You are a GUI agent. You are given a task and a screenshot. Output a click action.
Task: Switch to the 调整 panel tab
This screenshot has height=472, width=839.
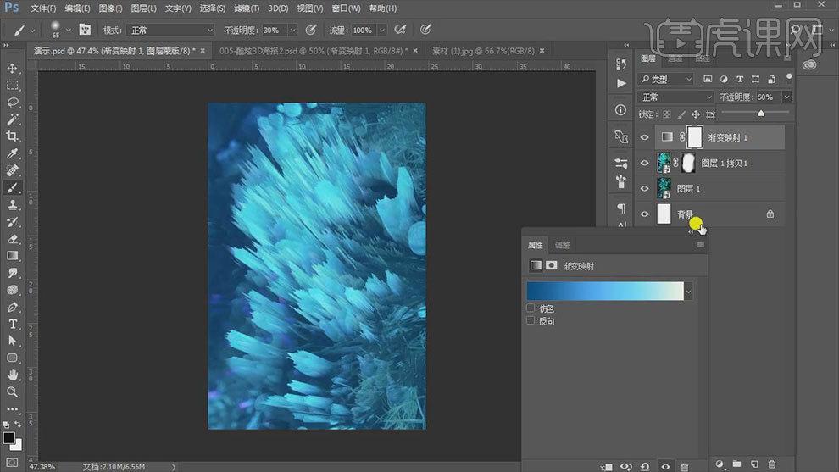[563, 245]
